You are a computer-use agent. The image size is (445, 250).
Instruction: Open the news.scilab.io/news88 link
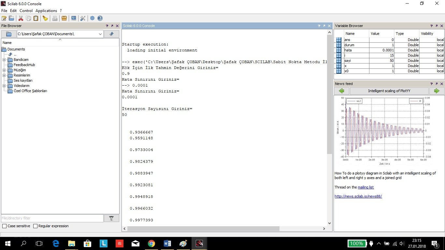click(x=358, y=196)
